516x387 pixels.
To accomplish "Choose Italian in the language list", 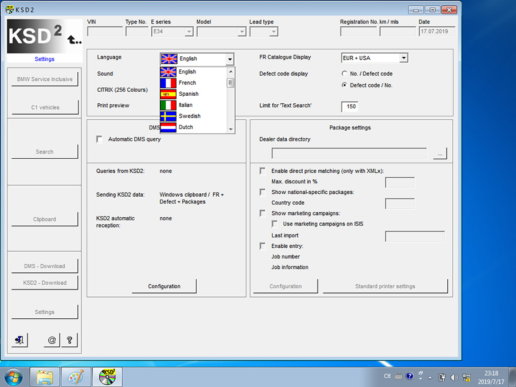I will (194, 105).
